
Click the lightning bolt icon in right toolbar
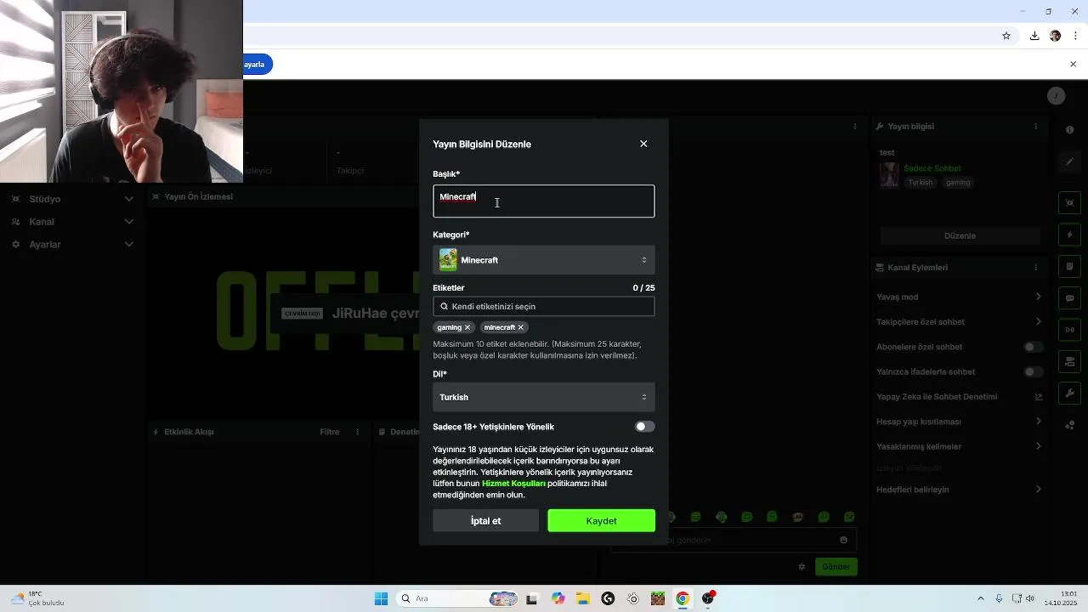1070,235
